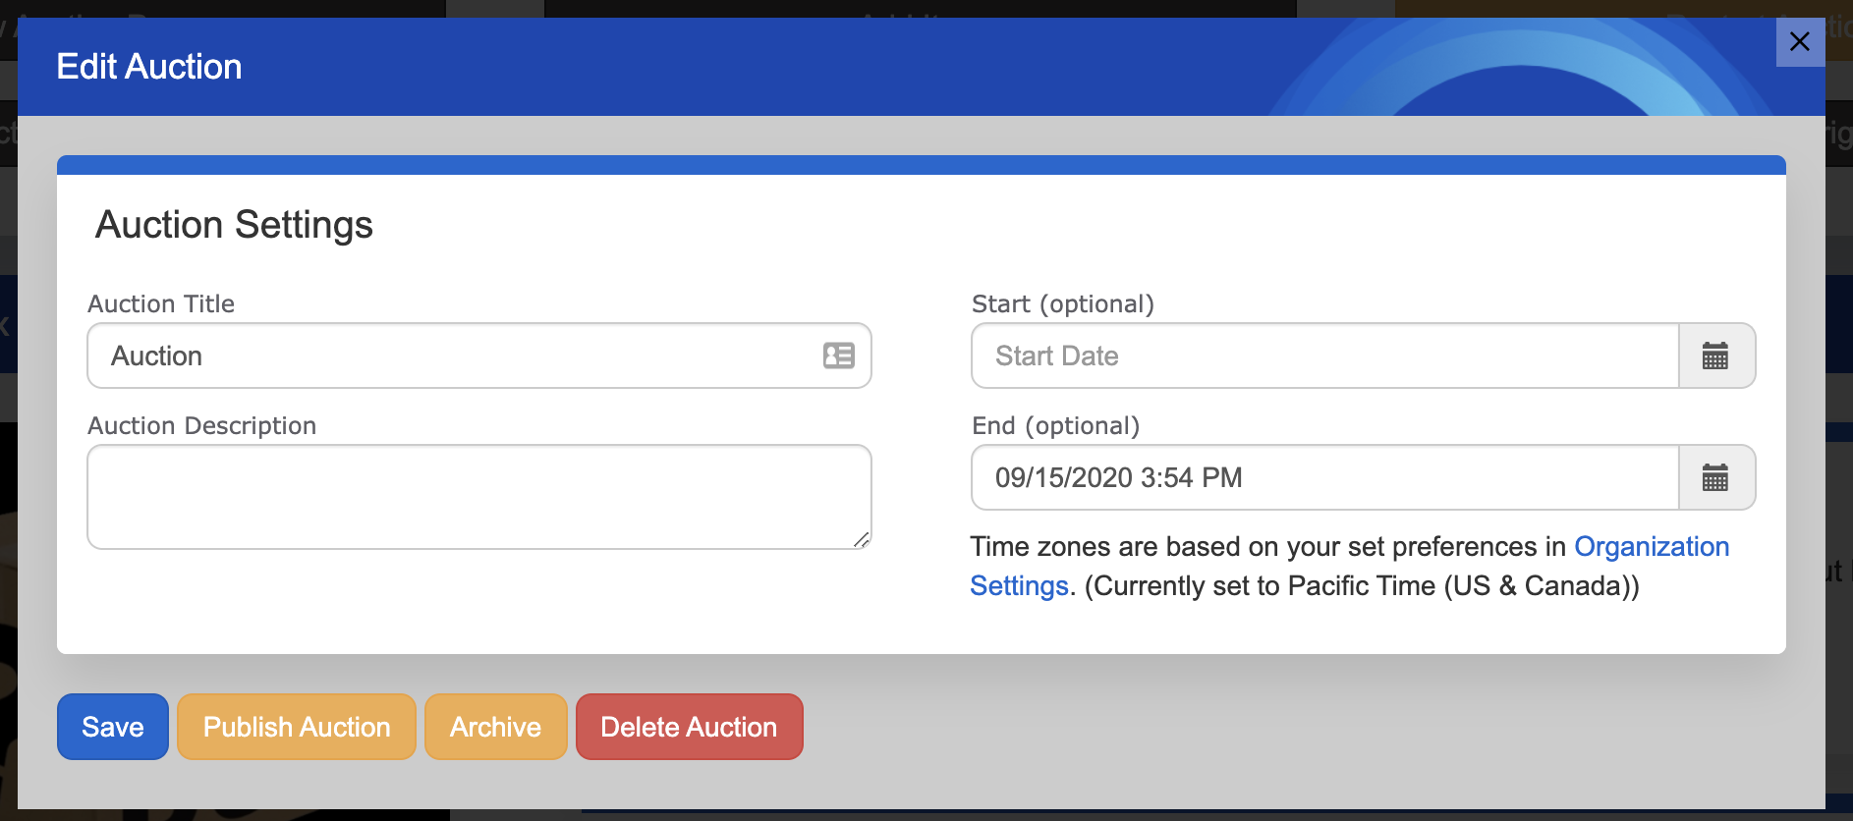Click the Auction Description text area
The width and height of the screenshot is (1853, 821).
pos(478,496)
